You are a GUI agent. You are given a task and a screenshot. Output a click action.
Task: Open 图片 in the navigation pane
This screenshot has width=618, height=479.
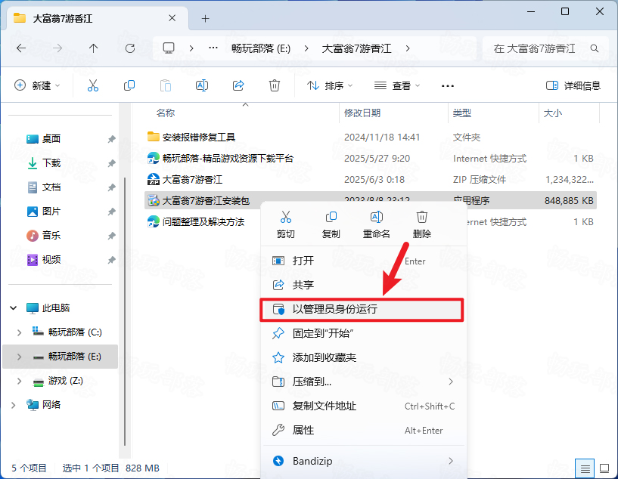tap(51, 212)
